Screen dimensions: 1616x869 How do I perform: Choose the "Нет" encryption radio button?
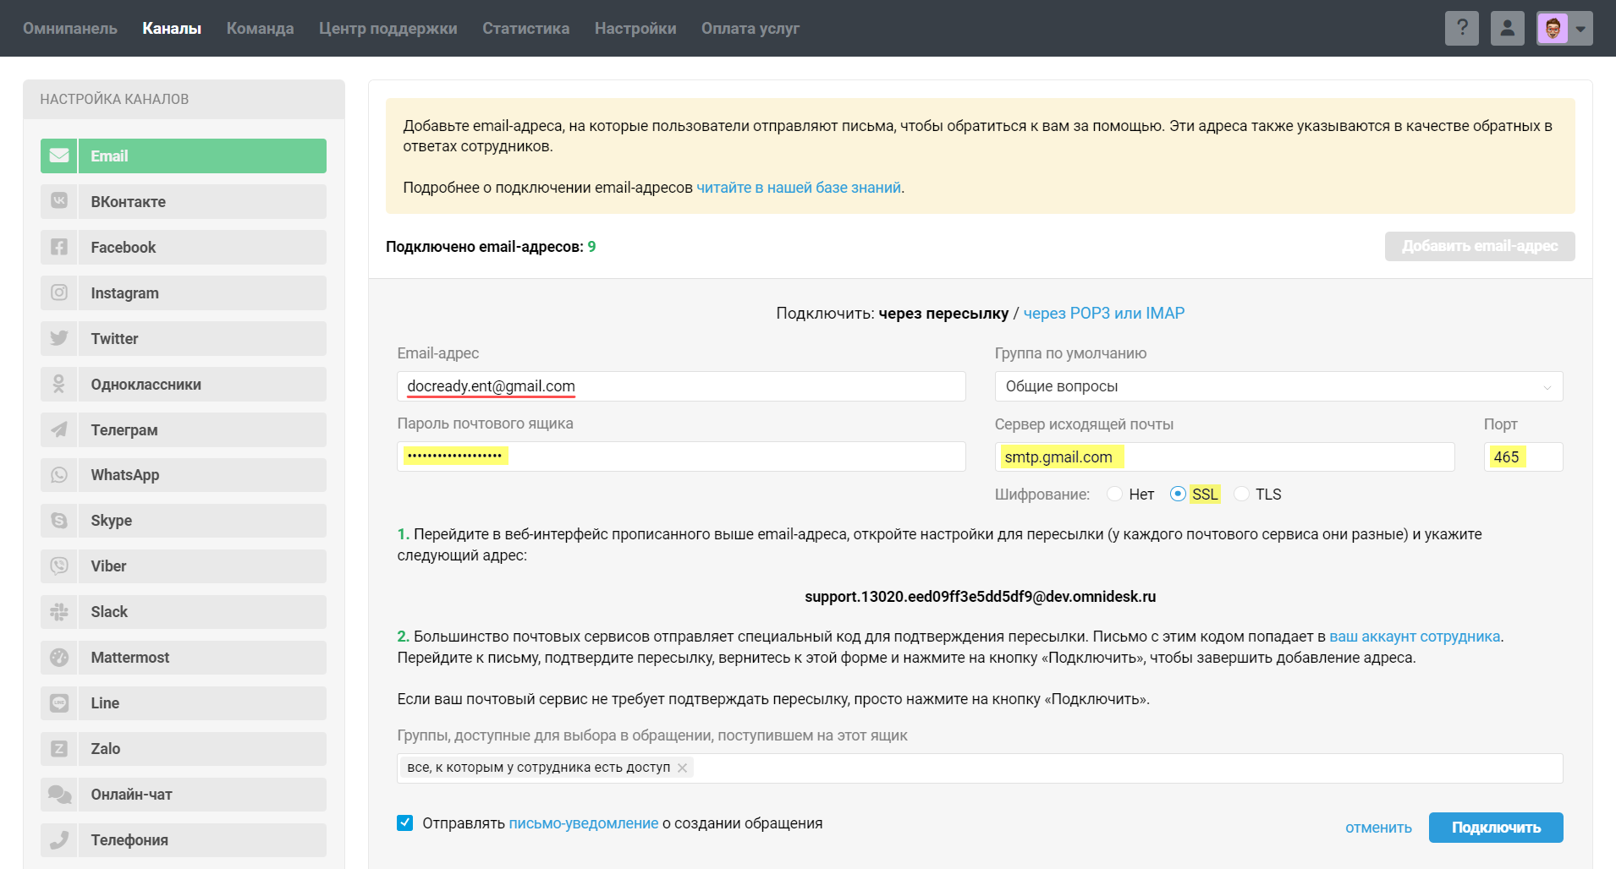1114,495
